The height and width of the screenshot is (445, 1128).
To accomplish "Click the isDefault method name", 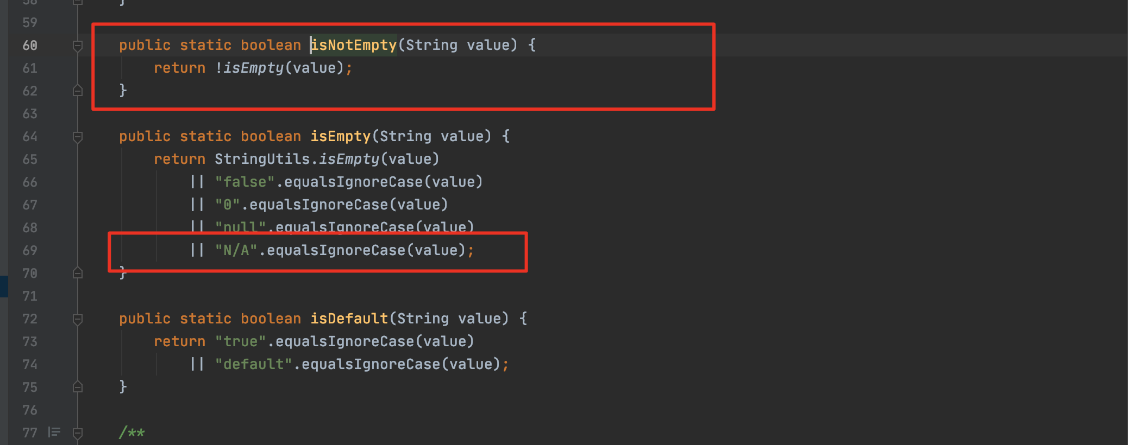I will click(349, 319).
